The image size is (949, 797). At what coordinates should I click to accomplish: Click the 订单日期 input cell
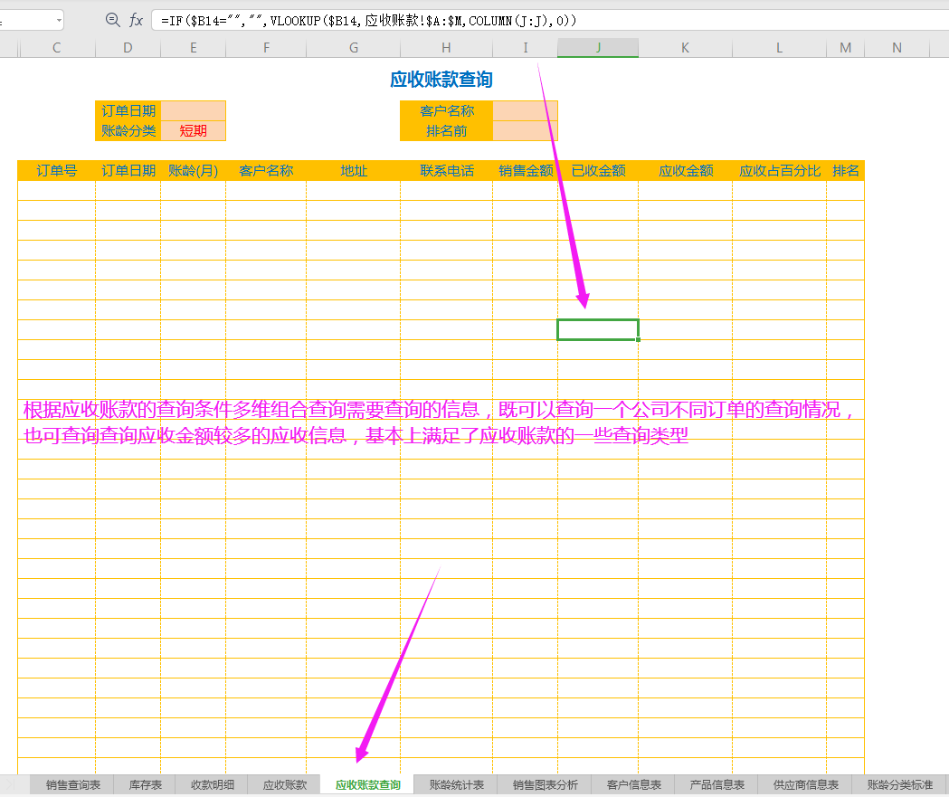tap(194, 110)
